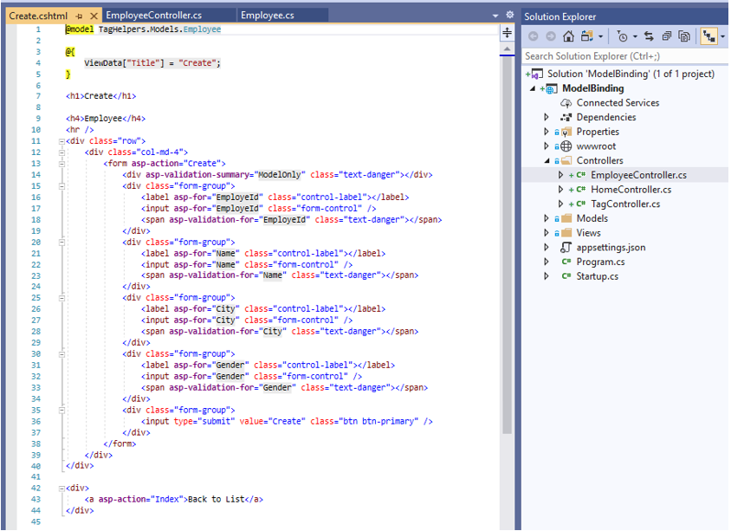Click the editor vertical scrollbar thumb
Image resolution: width=731 pixels, height=531 pixels.
point(507,246)
